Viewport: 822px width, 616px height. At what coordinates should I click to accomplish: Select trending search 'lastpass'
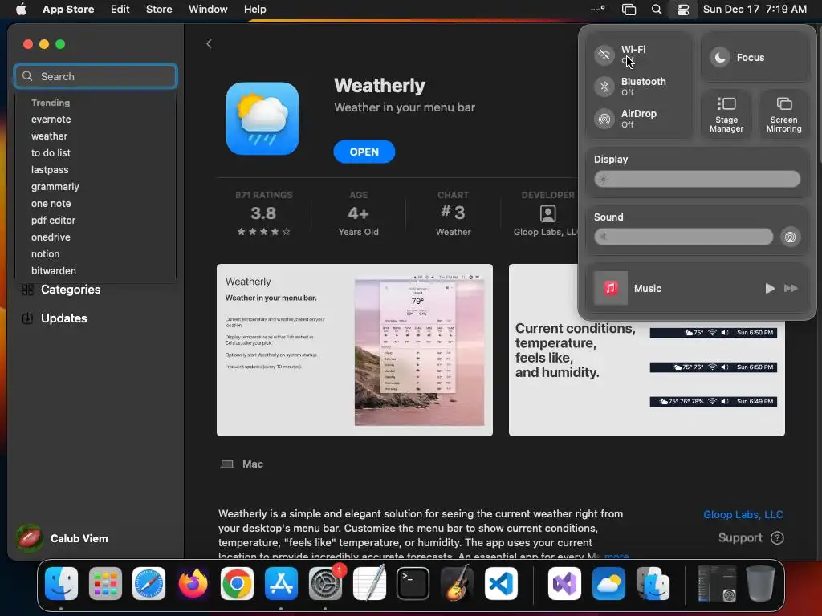click(50, 170)
